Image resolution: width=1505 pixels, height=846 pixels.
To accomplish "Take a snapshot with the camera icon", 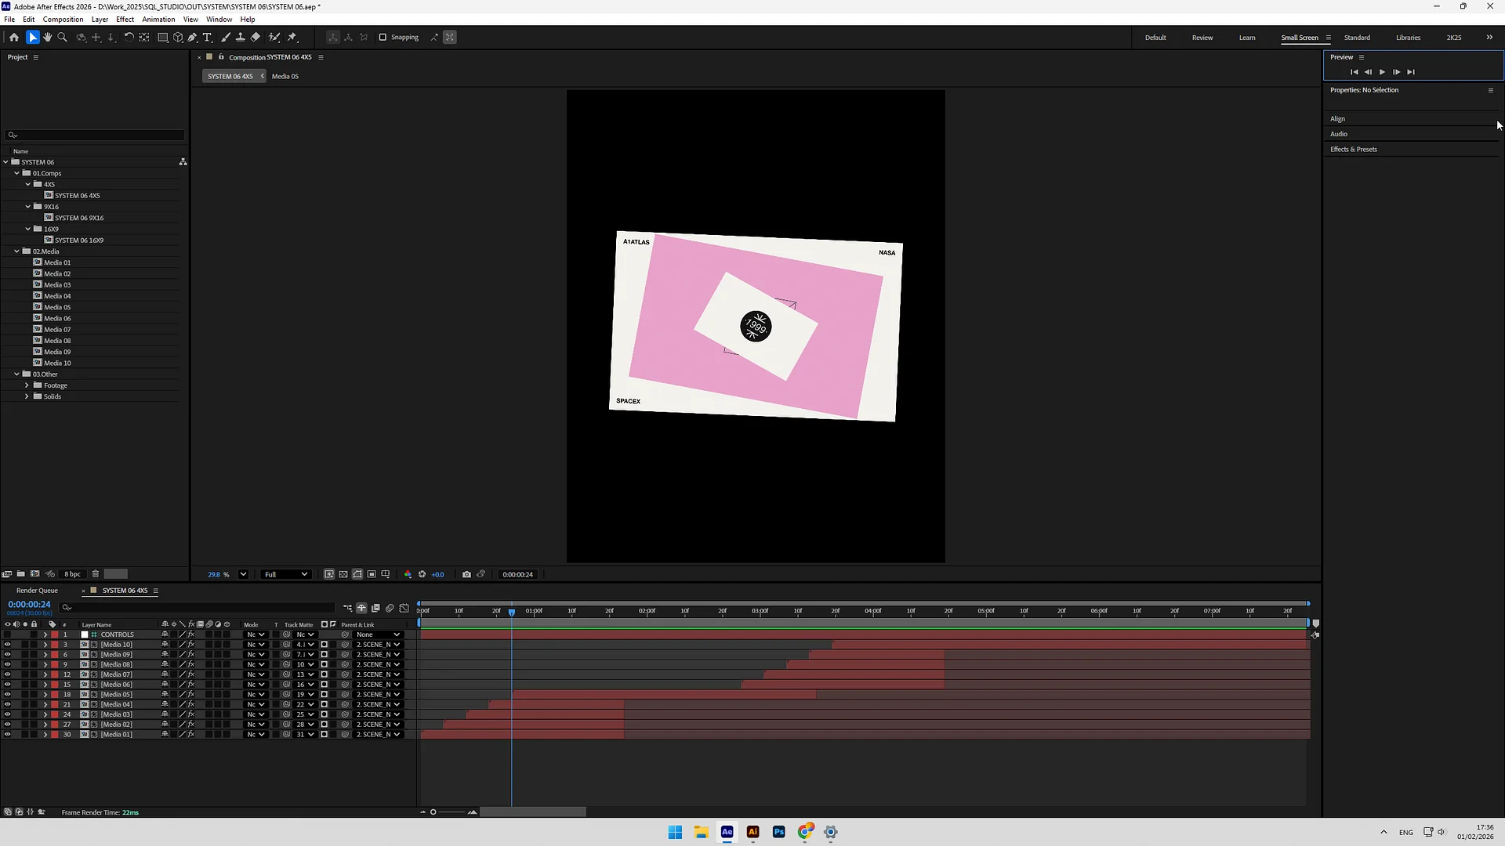I will tap(466, 574).
